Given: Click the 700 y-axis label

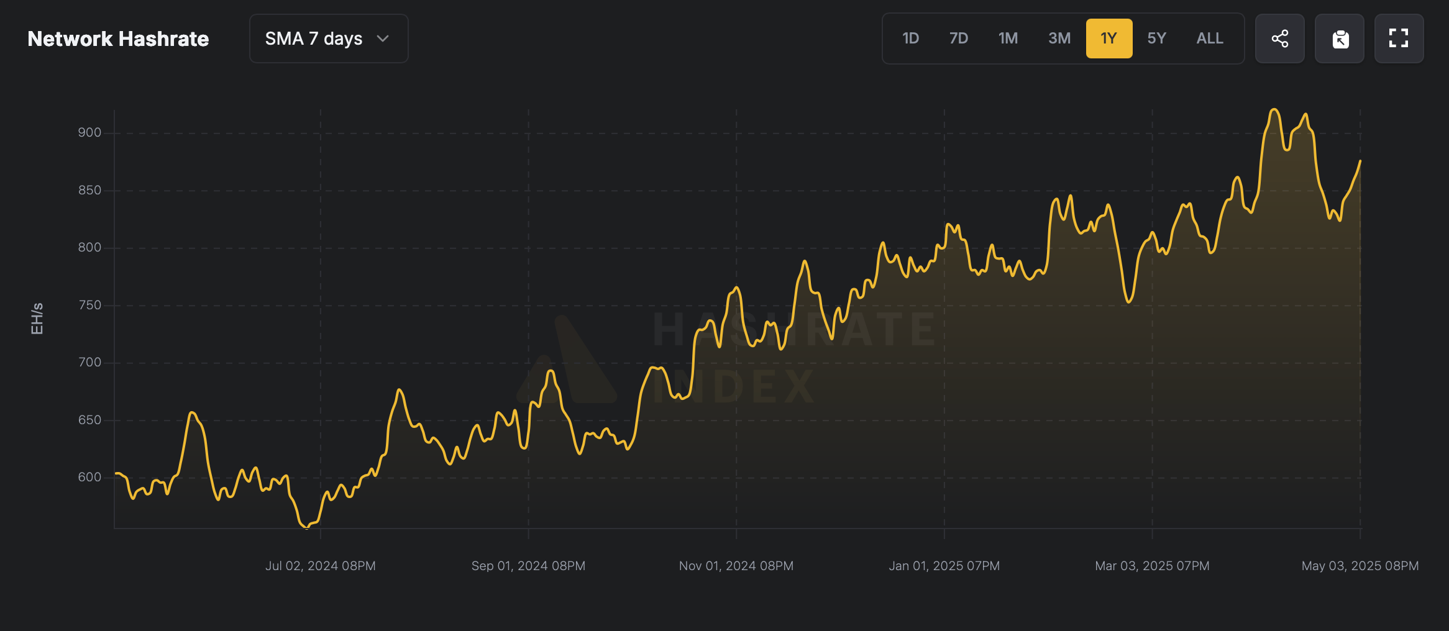Looking at the screenshot, I should tap(89, 362).
